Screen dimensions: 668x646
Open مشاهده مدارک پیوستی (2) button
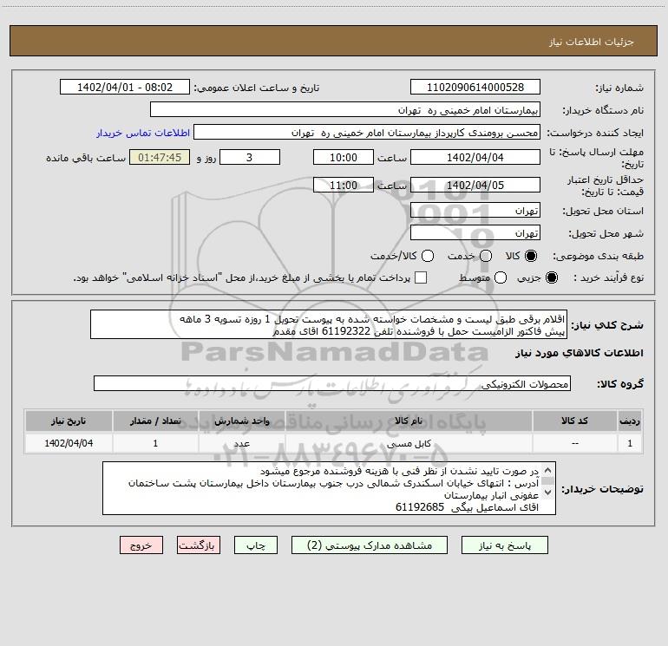(x=370, y=545)
